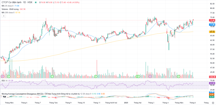
Task: Click the green market status dot
Action: (36, 2)
